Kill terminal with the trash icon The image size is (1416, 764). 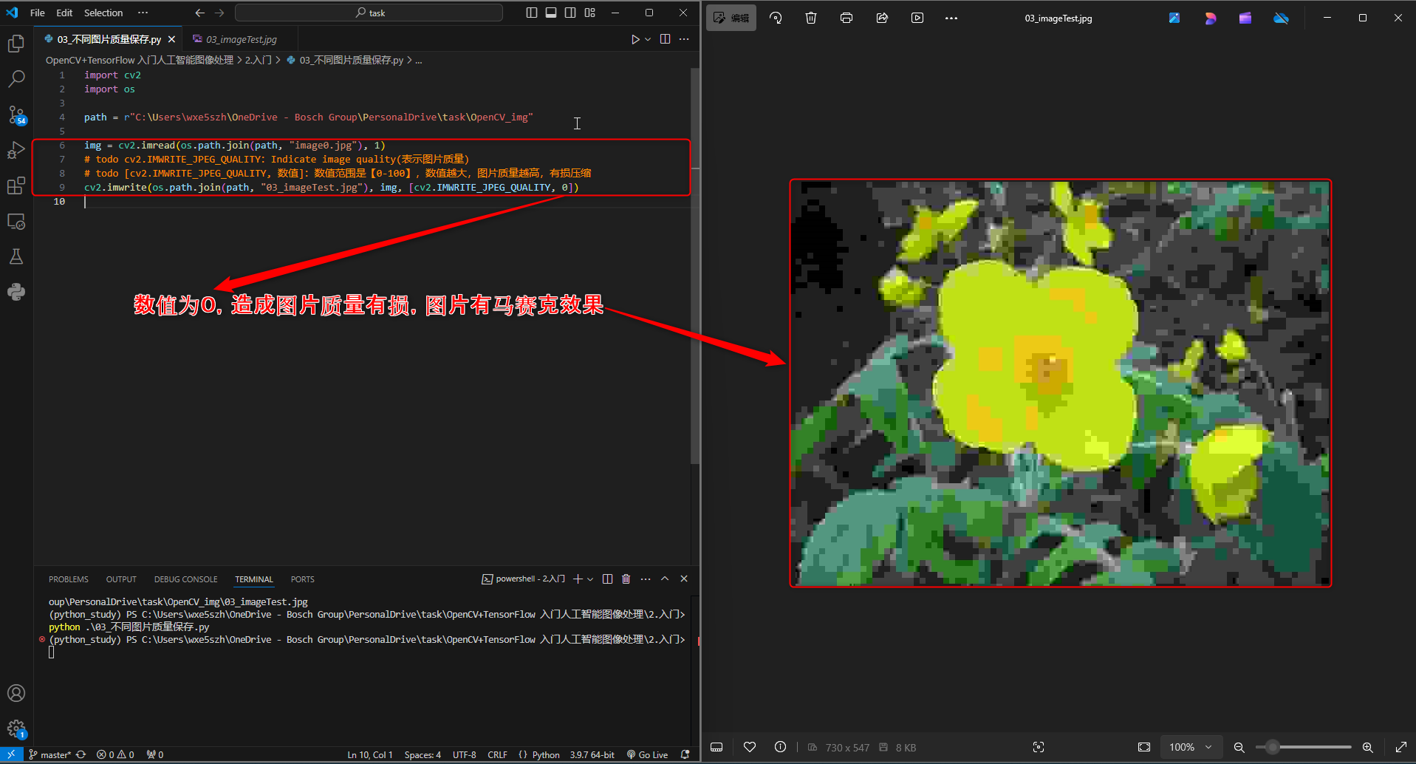tap(626, 579)
